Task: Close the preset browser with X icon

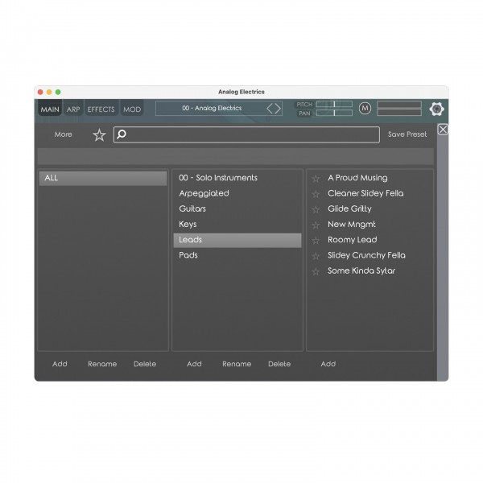Action: 443,130
